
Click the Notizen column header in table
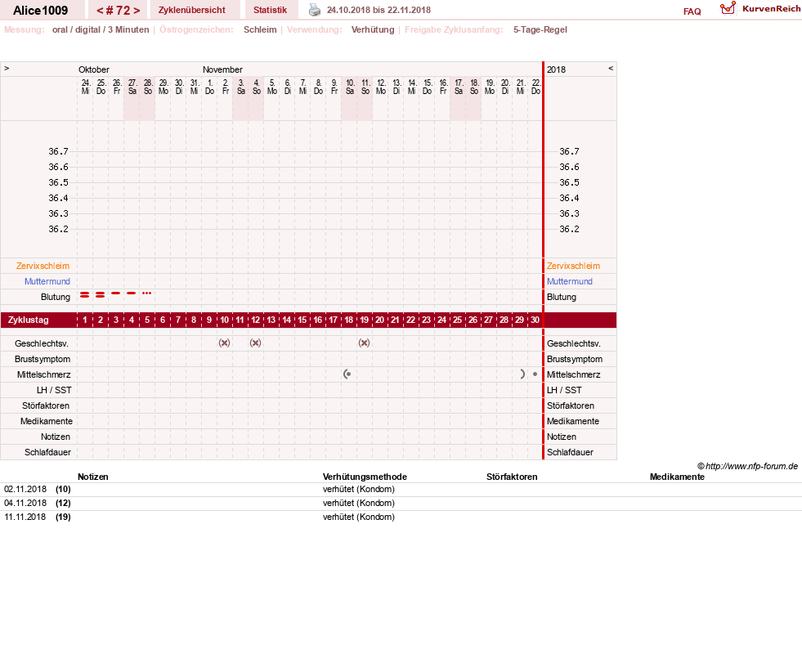[92, 477]
